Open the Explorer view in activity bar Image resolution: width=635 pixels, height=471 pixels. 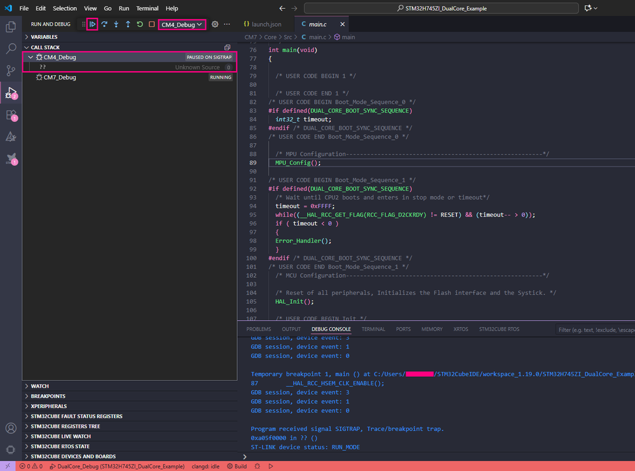[11, 27]
